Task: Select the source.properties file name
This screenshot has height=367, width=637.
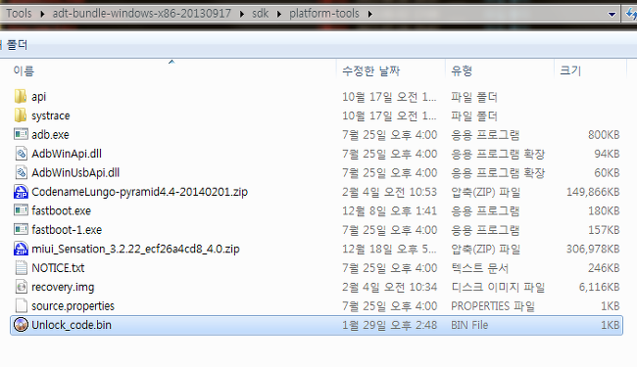Action: click(73, 305)
